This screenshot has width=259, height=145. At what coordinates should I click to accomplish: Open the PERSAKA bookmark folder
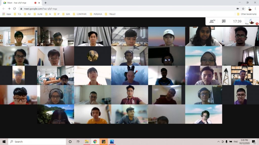[96, 14]
